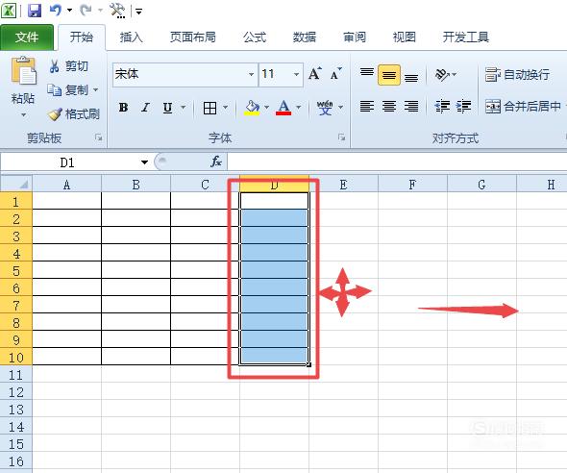Open the 数据 ribbon tab
Viewport: 567px width, 473px height.
click(305, 37)
